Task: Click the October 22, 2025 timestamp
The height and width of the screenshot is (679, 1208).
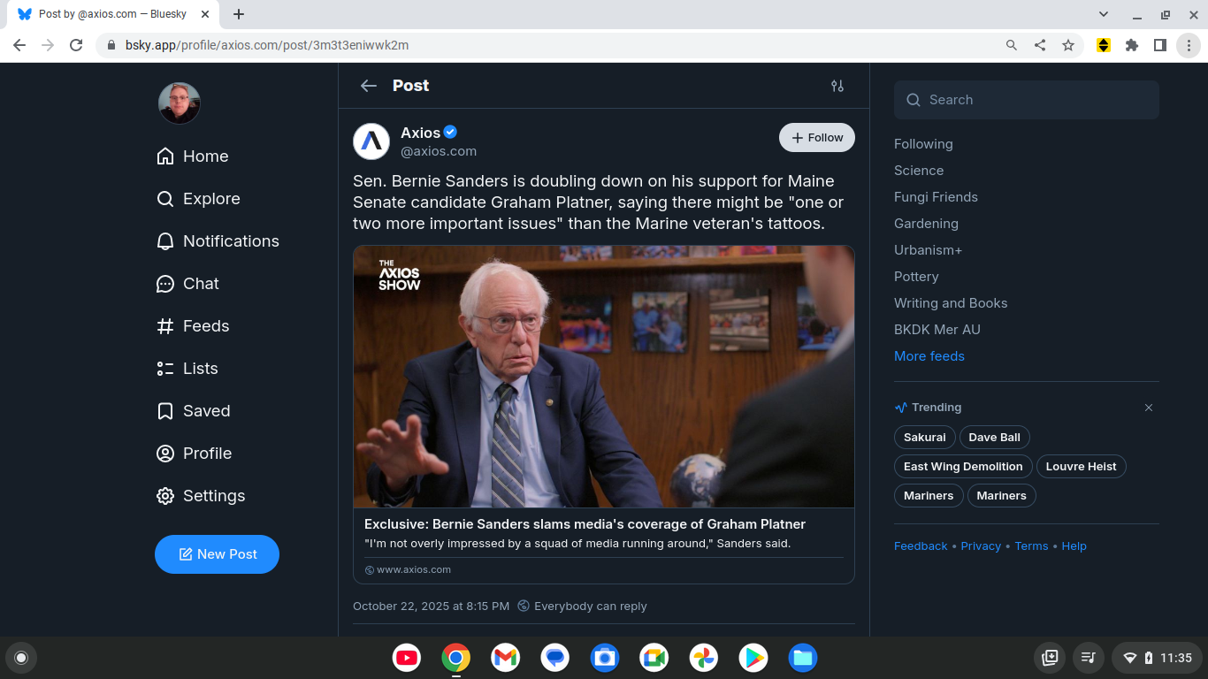Action: (x=431, y=607)
